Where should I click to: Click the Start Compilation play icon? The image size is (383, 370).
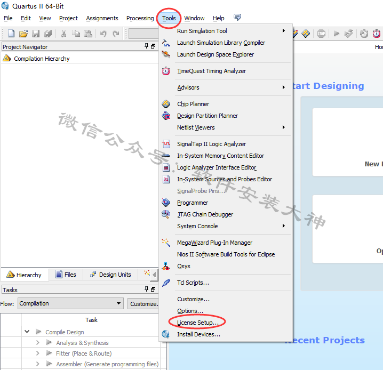337,34
